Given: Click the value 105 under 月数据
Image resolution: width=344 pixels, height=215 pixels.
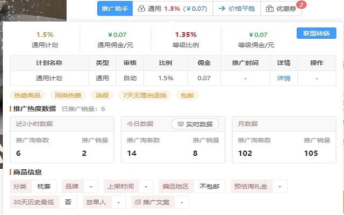Looking at the screenshot, I should 311,153.
